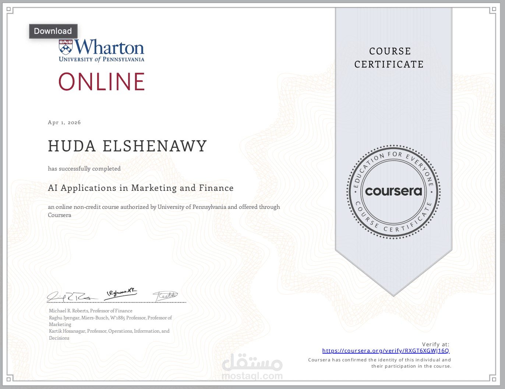Click the Raghu Iyengar professor line
The height and width of the screenshot is (389, 505).
click(110, 321)
